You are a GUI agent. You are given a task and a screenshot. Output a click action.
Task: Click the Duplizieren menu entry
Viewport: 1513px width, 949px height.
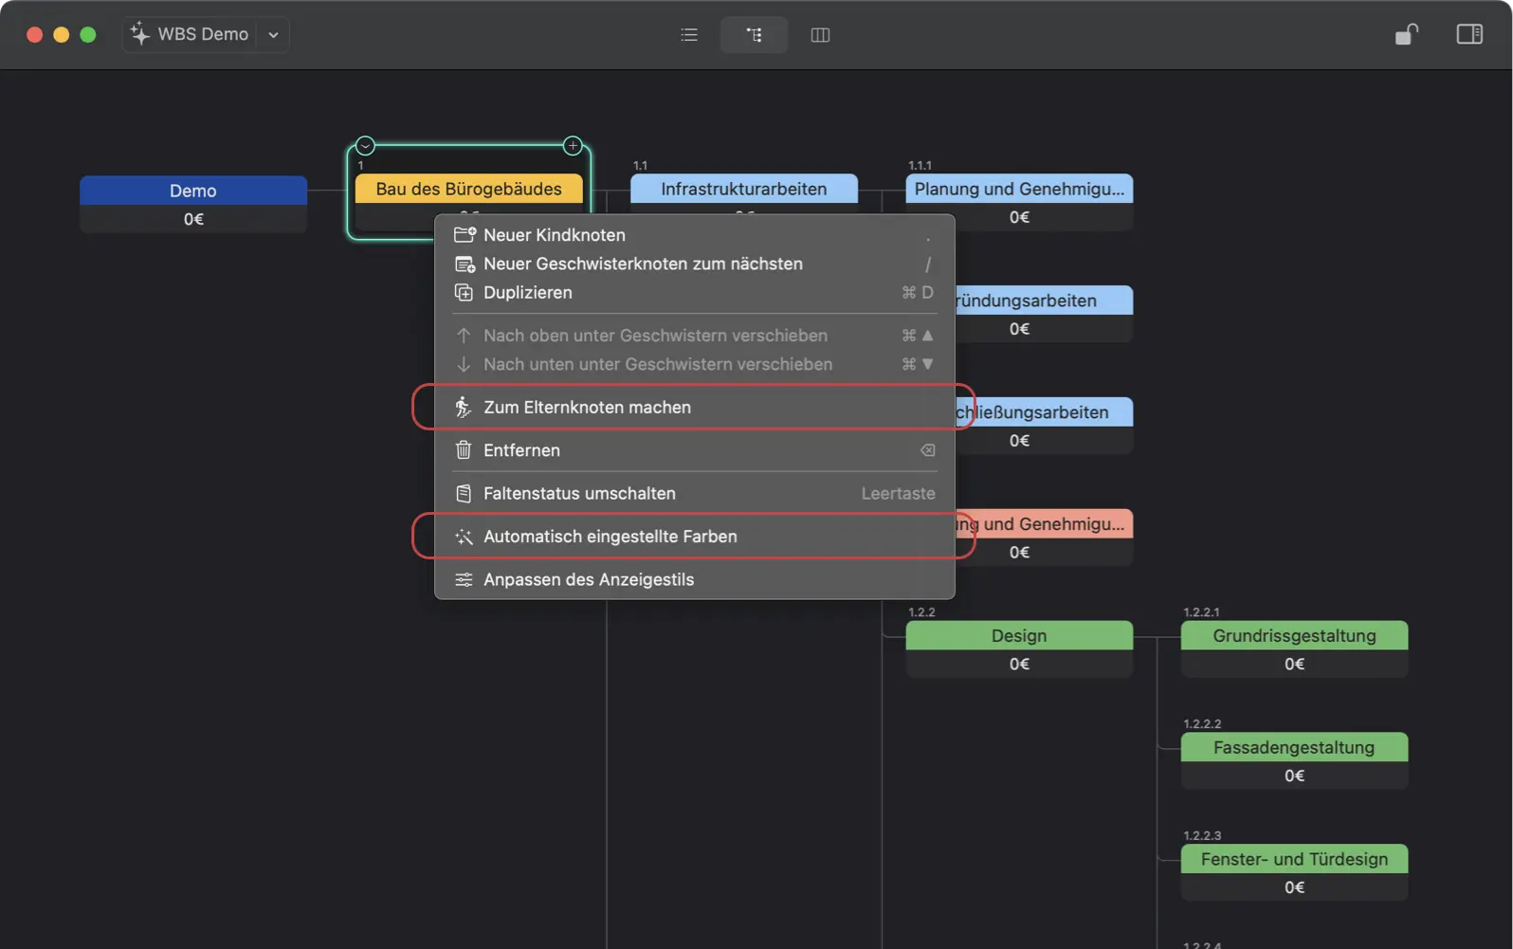pyautogui.click(x=527, y=293)
